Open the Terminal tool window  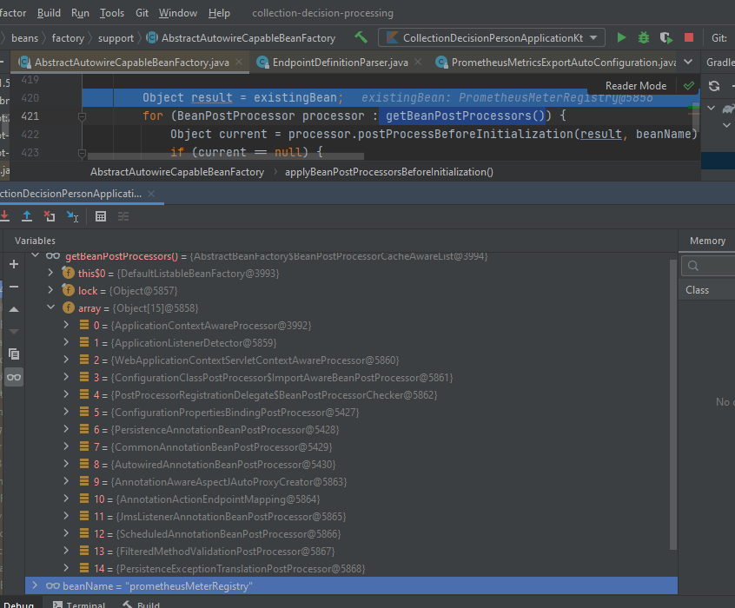pos(79,604)
